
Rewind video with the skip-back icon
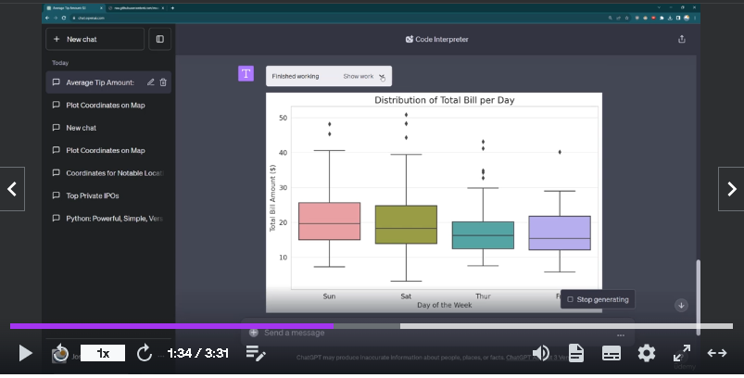(x=60, y=353)
